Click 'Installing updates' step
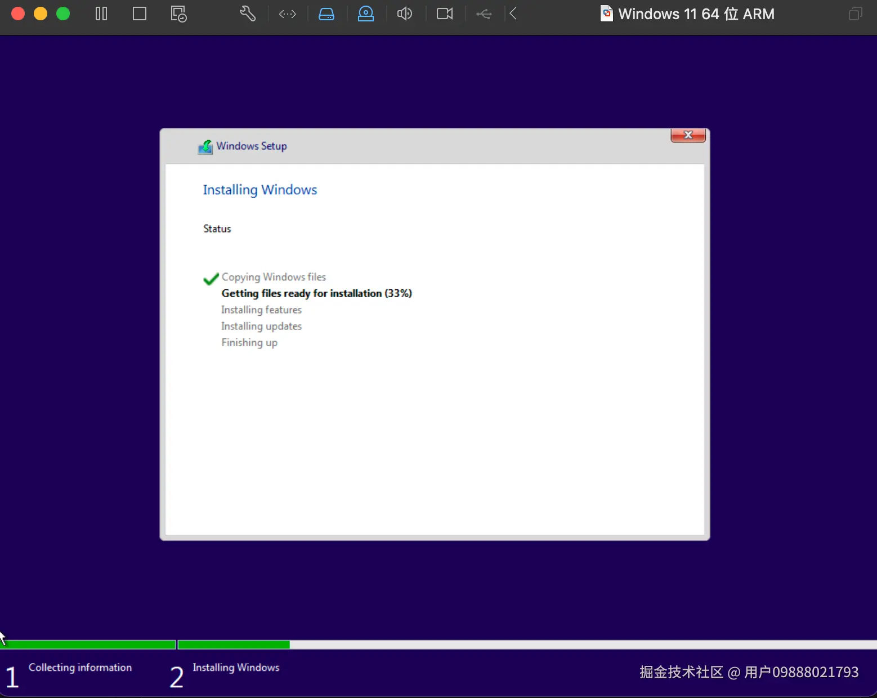Viewport: 877px width, 698px height. [x=261, y=326]
